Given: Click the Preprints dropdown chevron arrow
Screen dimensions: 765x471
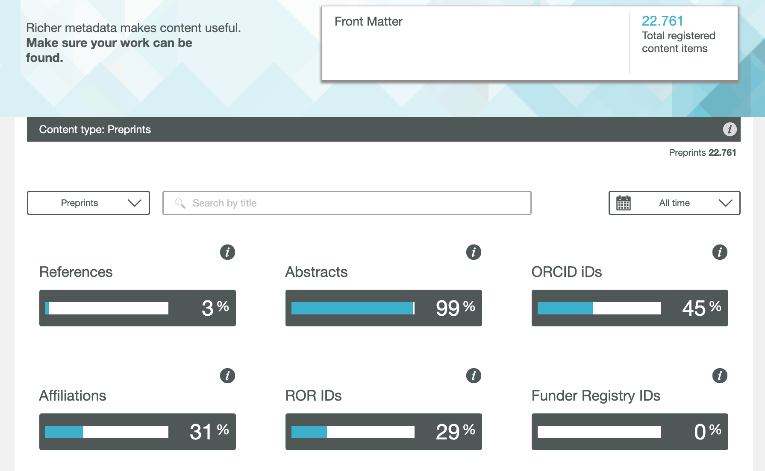Looking at the screenshot, I should [135, 203].
